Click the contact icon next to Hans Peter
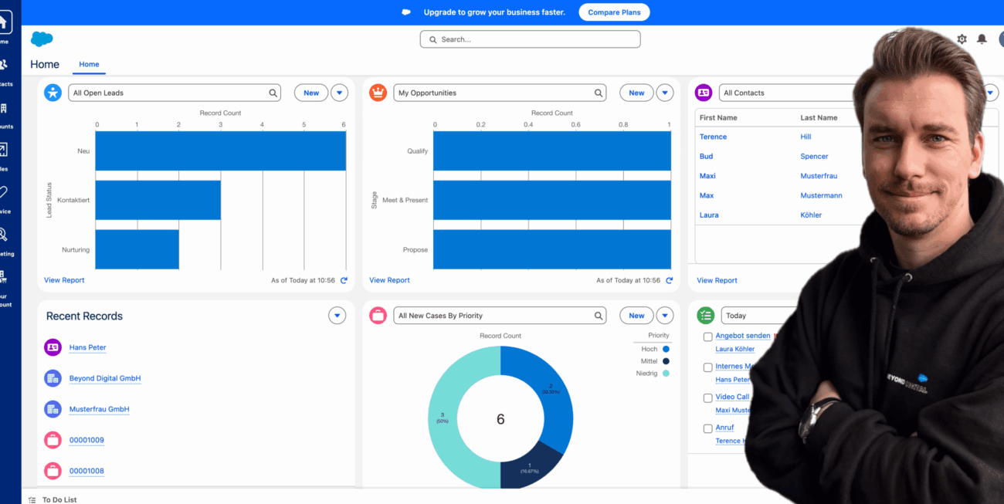The image size is (1004, 504). pos(53,347)
